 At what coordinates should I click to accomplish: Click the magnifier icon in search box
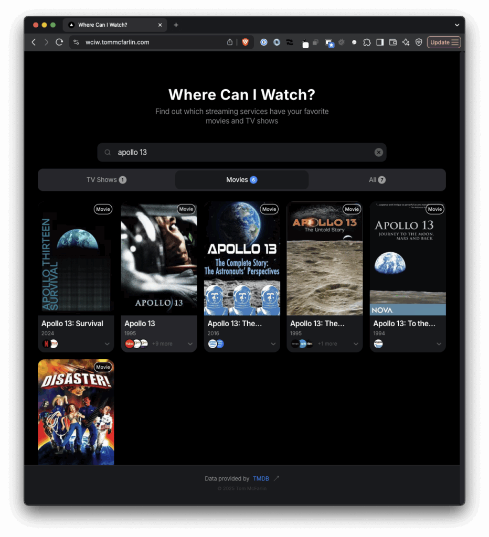tap(108, 153)
